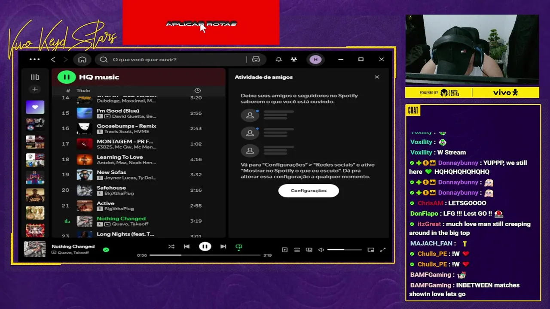The width and height of the screenshot is (550, 309).
Task: Open 'Nothing Changed' title in player bar
Action: coord(73,246)
